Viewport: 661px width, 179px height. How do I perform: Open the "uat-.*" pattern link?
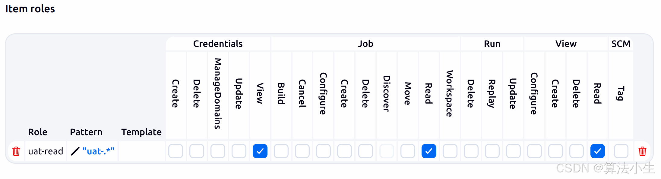pyautogui.click(x=98, y=151)
